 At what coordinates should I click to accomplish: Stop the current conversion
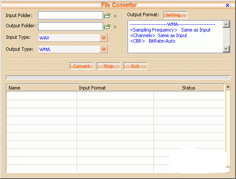coord(108,66)
